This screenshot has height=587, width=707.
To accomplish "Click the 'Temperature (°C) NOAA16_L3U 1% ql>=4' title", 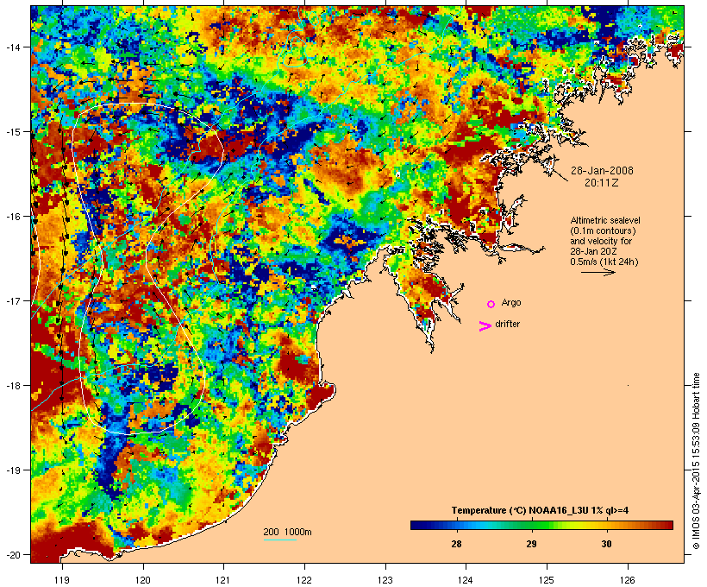I will point(540,511).
